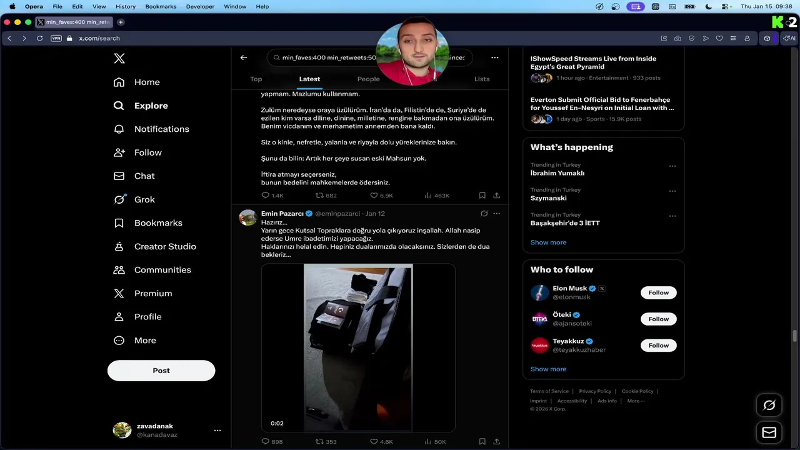Image resolution: width=800 pixels, height=450 pixels.
Task: Open options for İbrahim Yumaklı trend
Action: coord(672,166)
